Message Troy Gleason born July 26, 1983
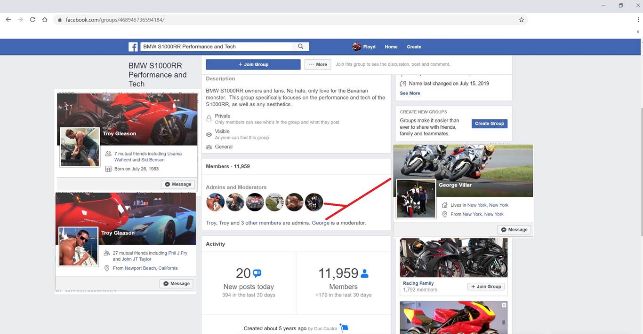Screen dimensions: 643x334 [x=178, y=184]
